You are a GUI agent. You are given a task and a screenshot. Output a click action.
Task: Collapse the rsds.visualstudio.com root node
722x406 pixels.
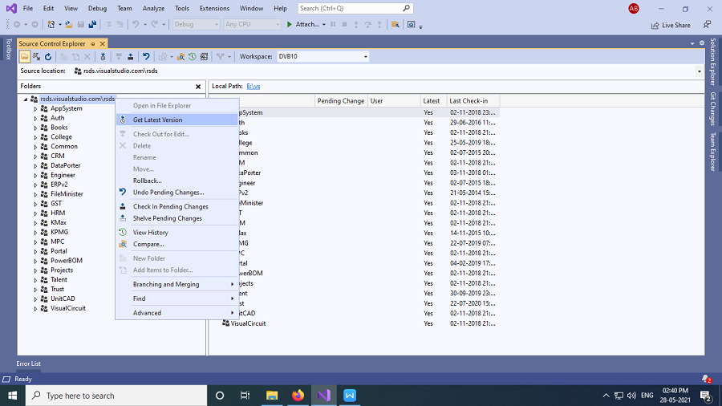(x=26, y=99)
